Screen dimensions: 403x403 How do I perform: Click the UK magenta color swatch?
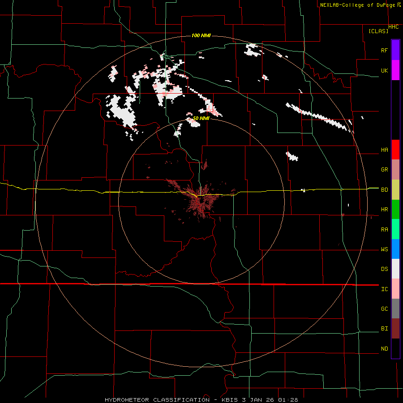coord(395,70)
